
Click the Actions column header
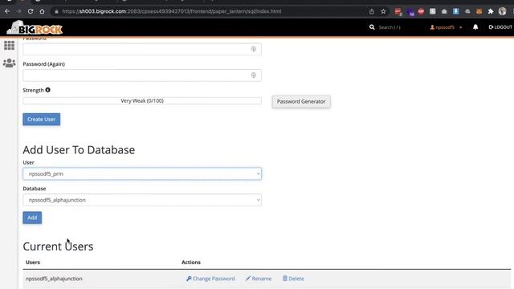[191, 263]
